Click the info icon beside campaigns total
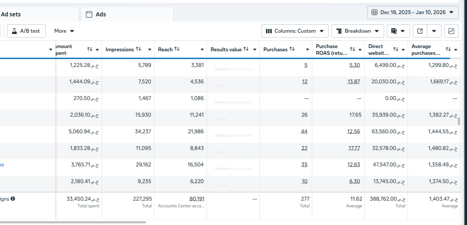The image size is (467, 225). (13, 199)
